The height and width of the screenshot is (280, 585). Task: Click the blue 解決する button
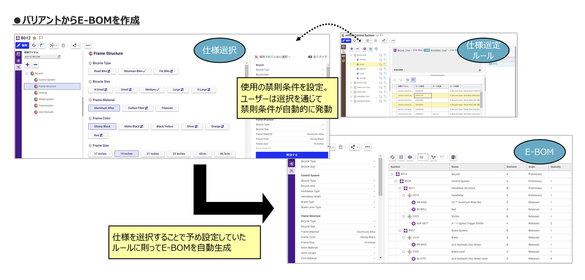[292, 155]
